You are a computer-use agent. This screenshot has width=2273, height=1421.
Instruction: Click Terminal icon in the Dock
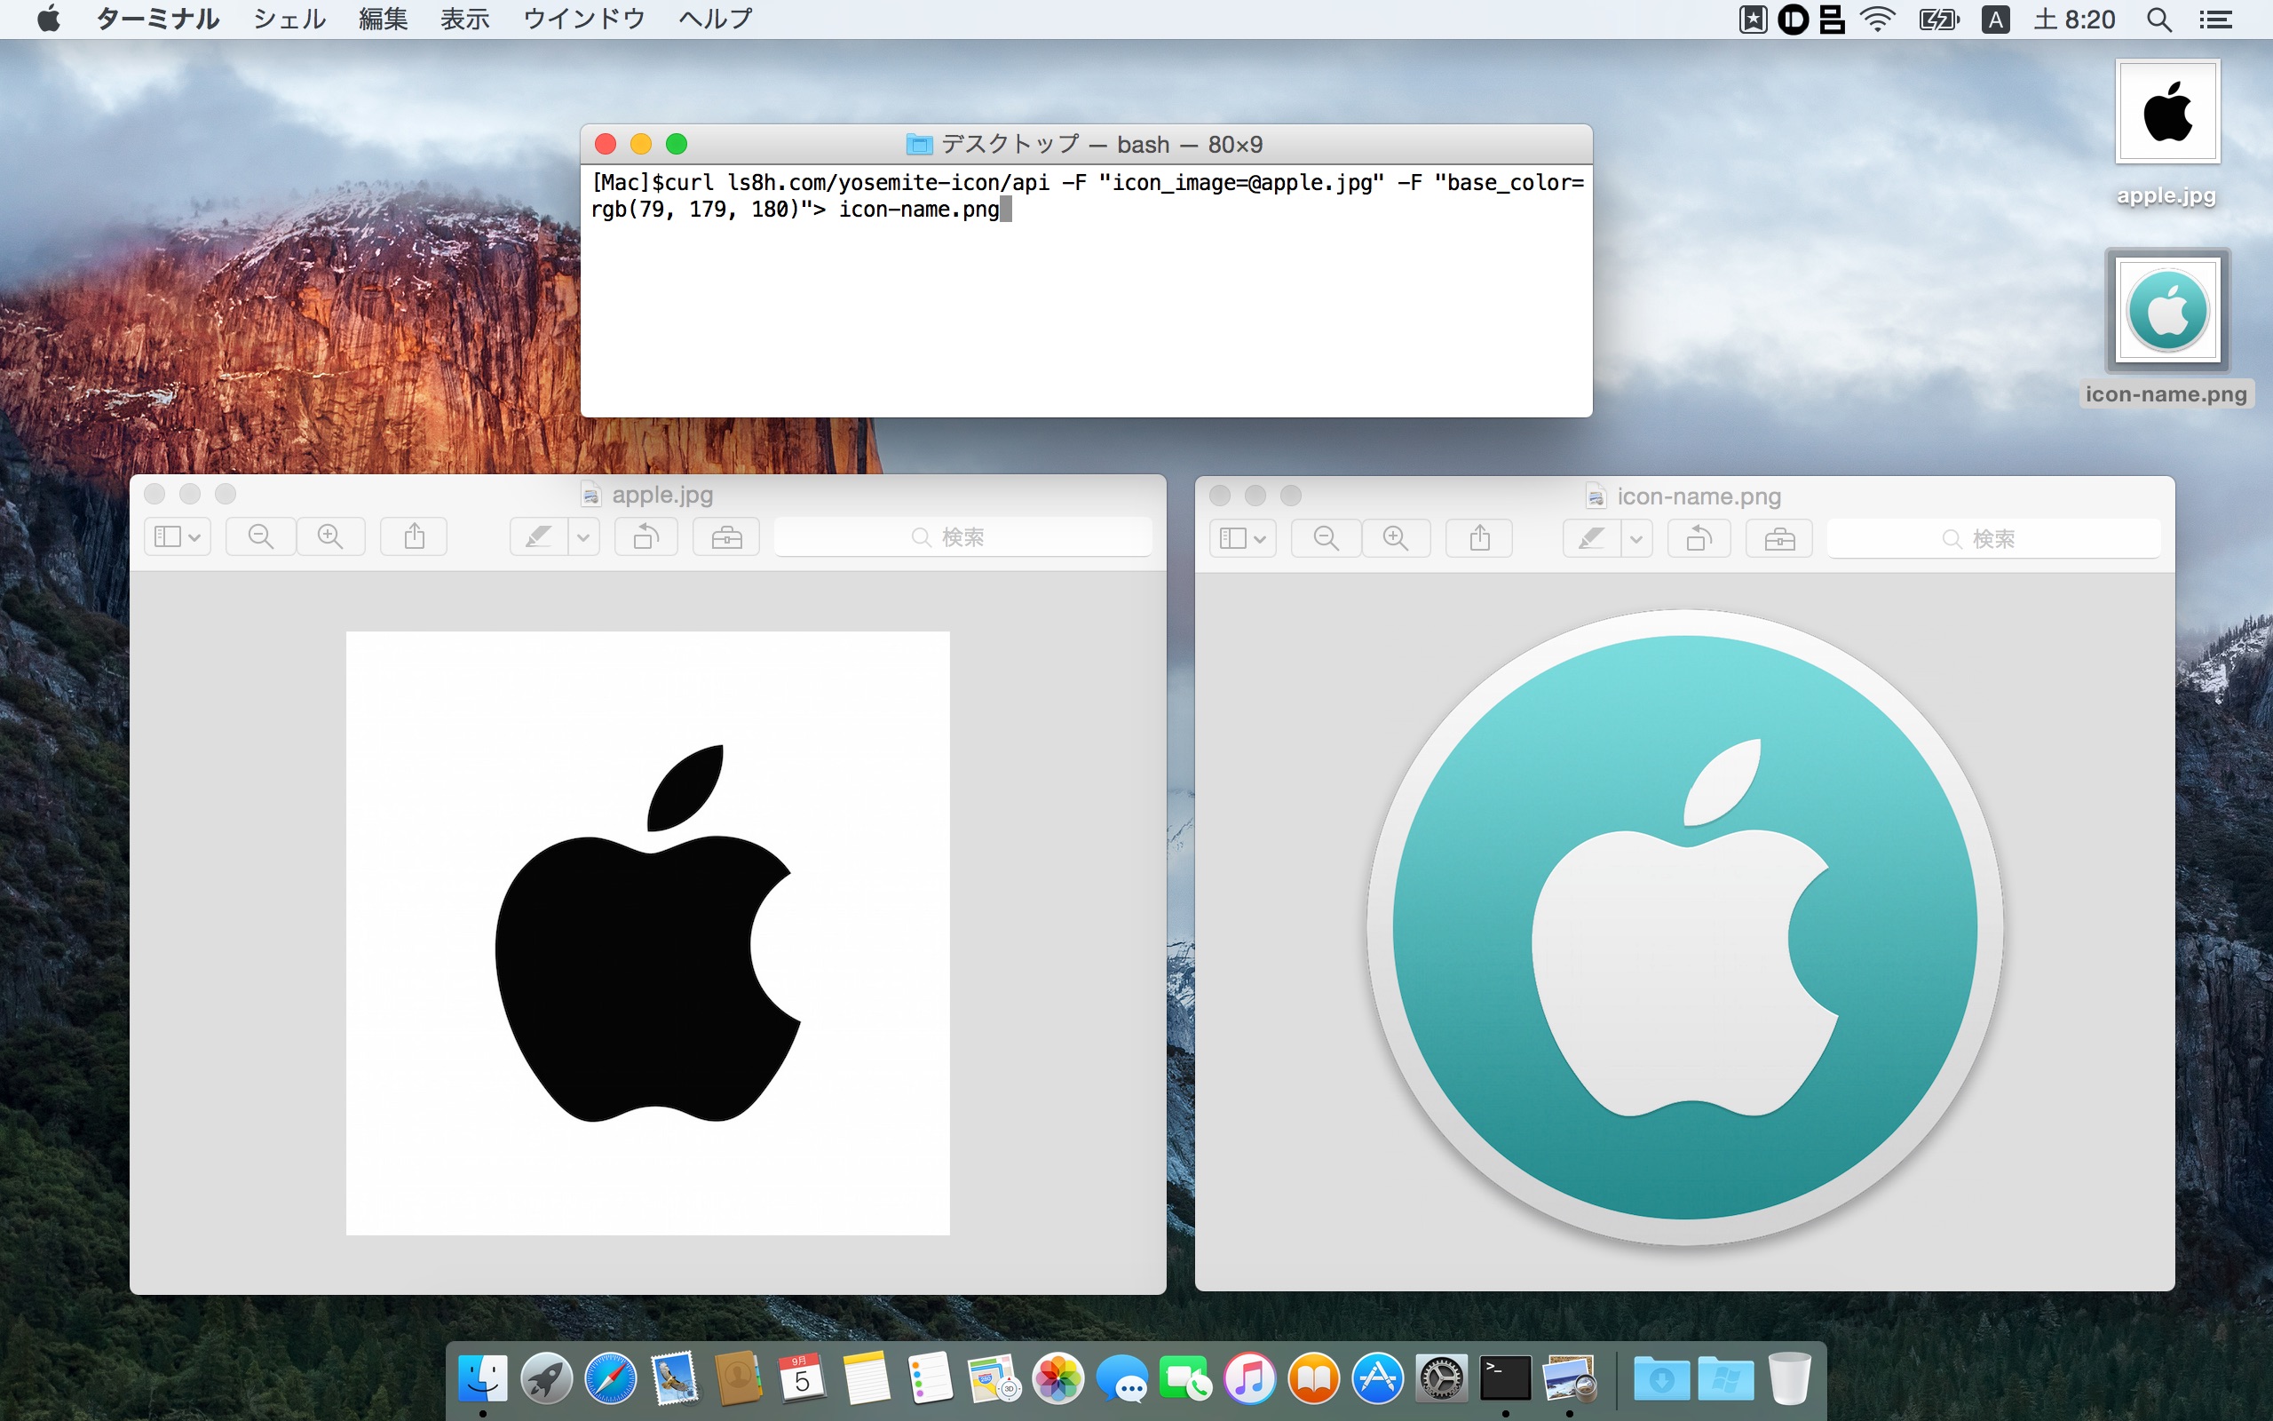(1506, 1378)
